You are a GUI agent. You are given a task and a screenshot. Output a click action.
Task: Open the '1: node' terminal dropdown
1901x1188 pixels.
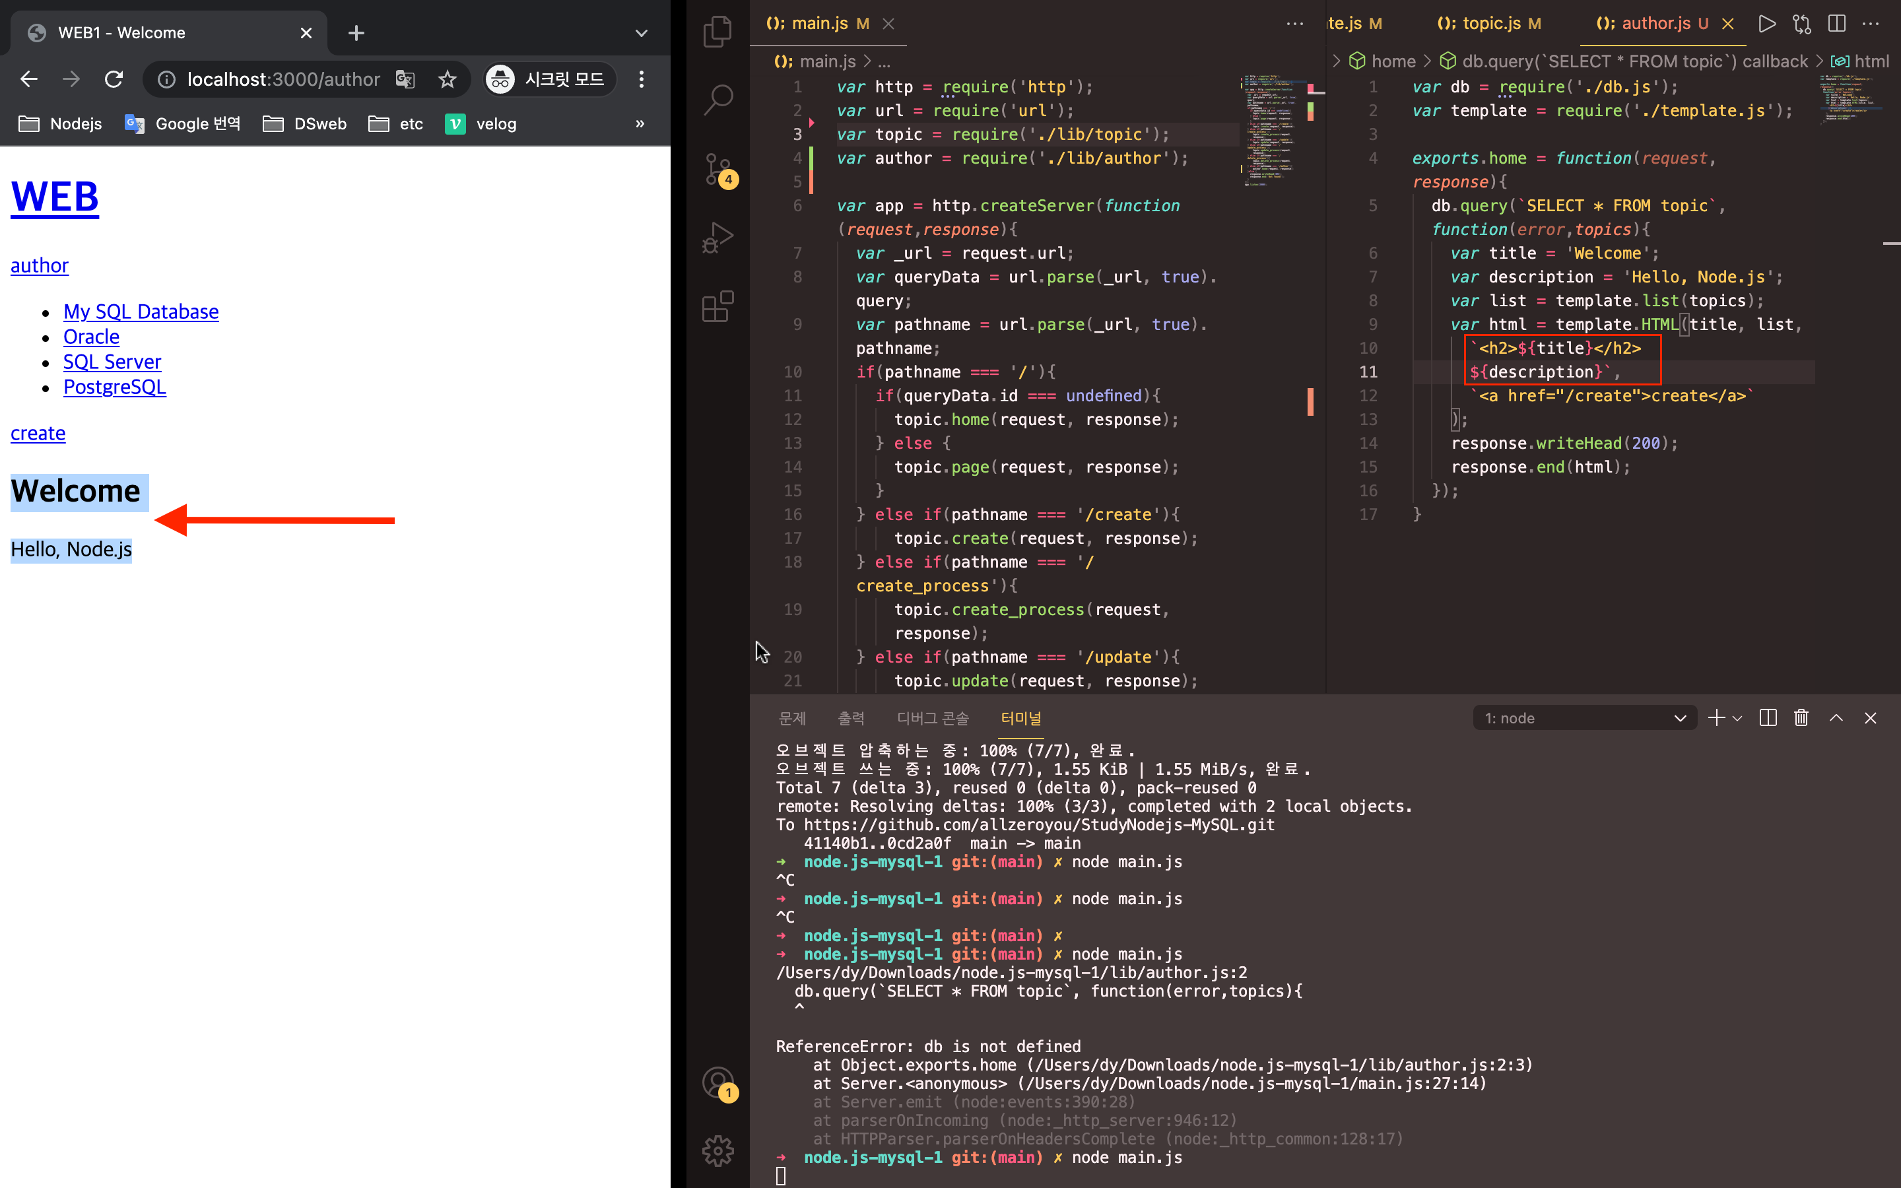pyautogui.click(x=1584, y=718)
